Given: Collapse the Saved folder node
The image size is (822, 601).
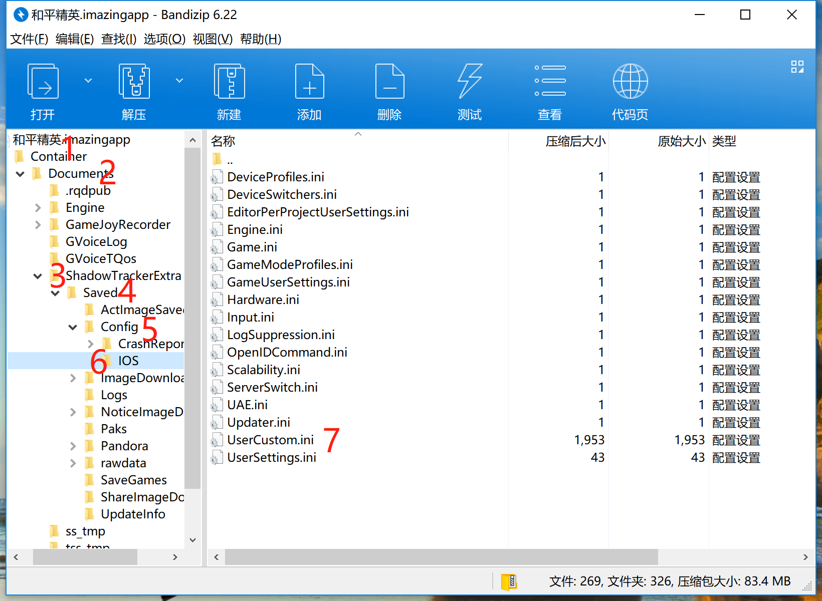Looking at the screenshot, I should pyautogui.click(x=55, y=293).
